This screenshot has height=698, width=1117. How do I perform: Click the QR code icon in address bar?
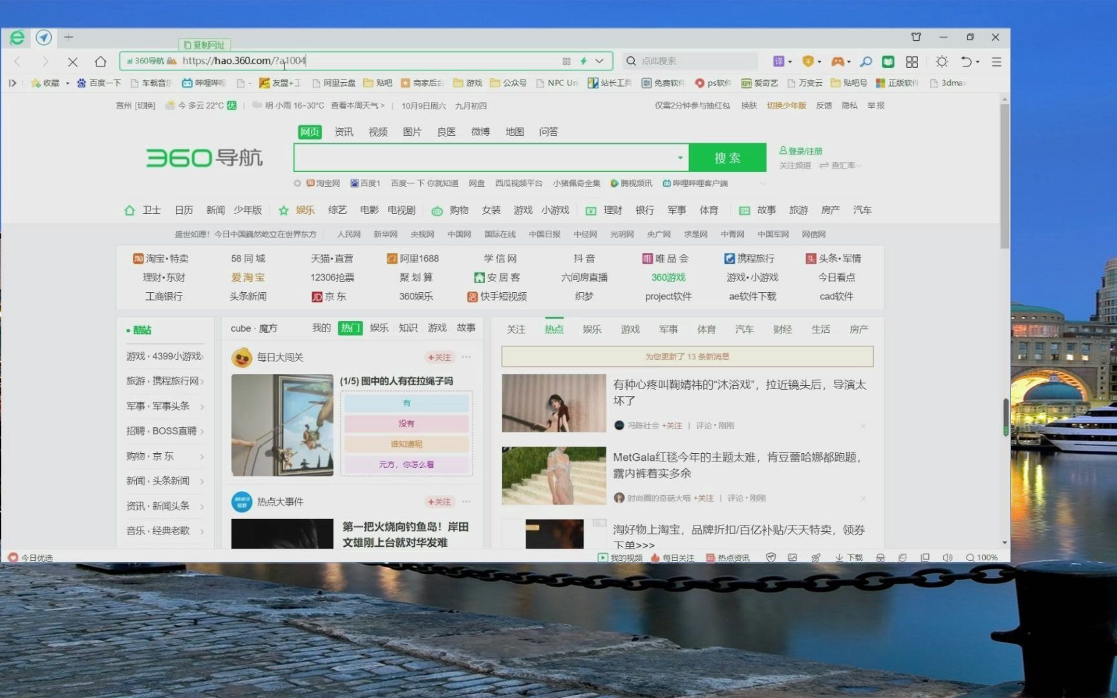coord(566,61)
